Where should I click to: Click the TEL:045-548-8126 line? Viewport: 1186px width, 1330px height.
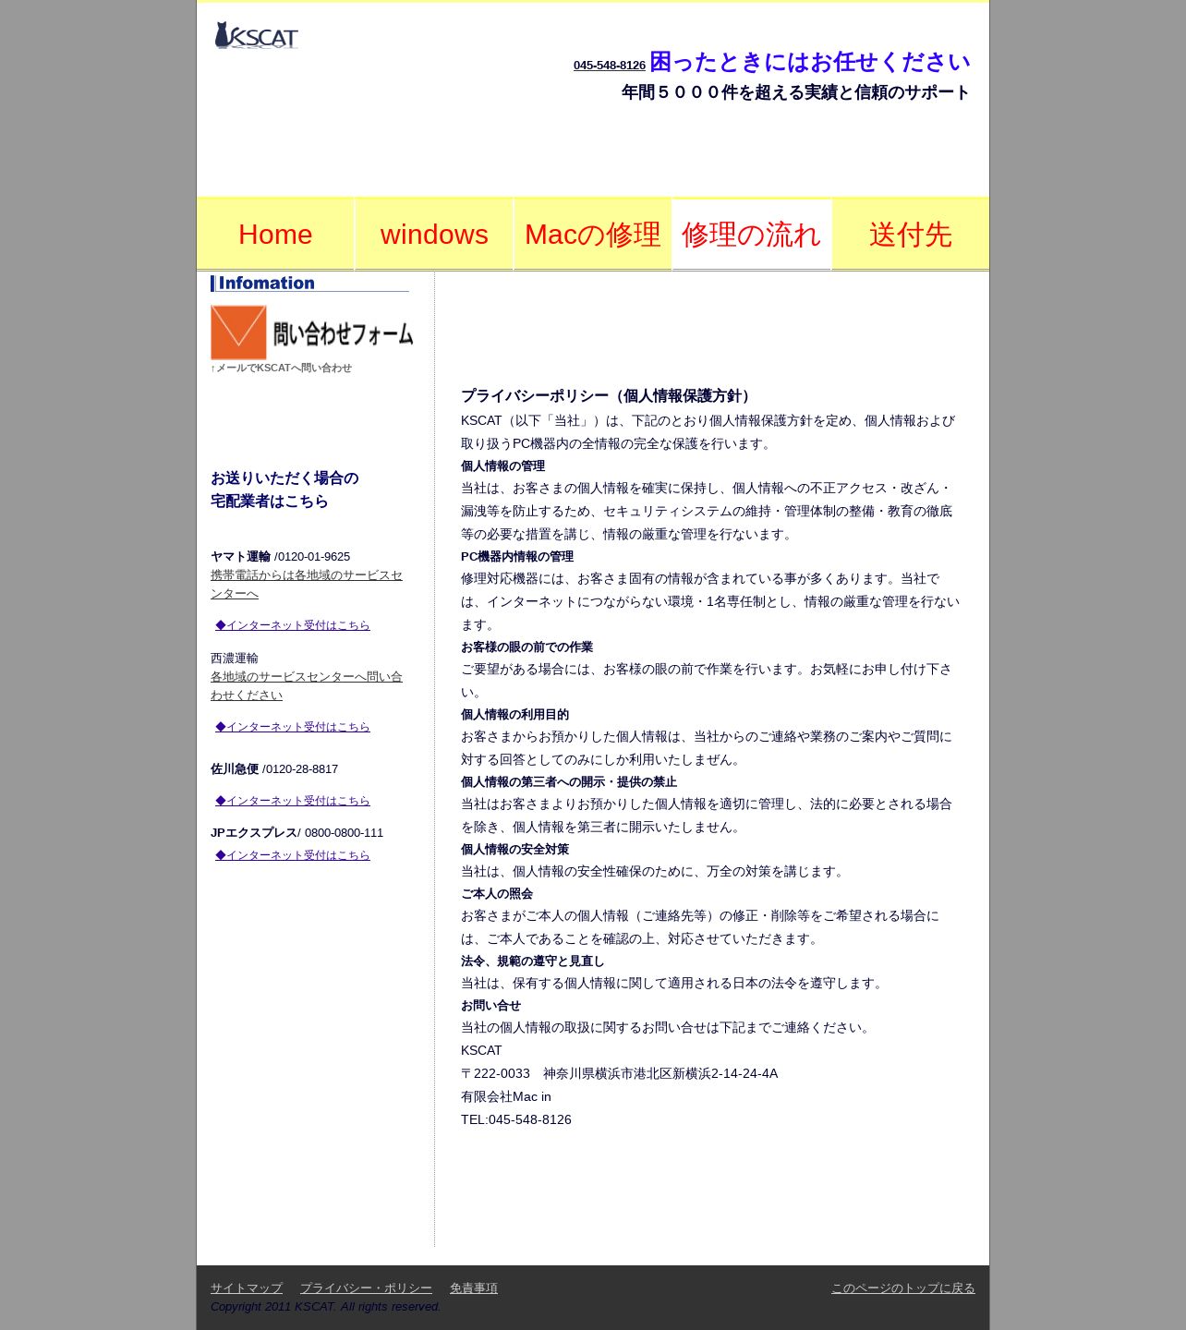pyautogui.click(x=516, y=1119)
